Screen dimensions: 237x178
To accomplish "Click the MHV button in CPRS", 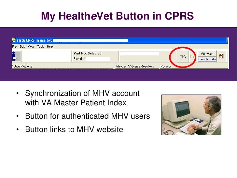I will (x=183, y=56).
